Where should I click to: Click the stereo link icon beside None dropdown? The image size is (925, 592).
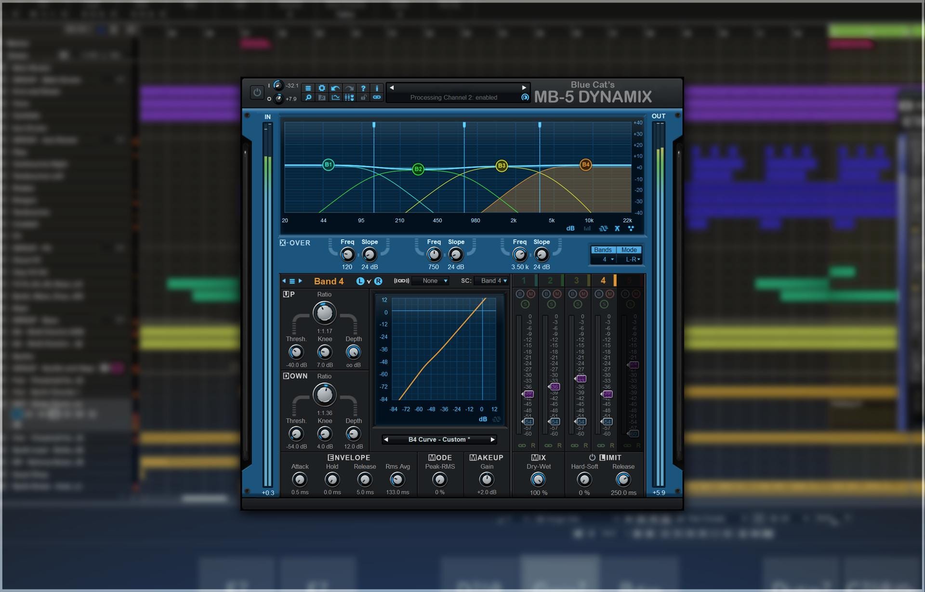pyautogui.click(x=401, y=281)
